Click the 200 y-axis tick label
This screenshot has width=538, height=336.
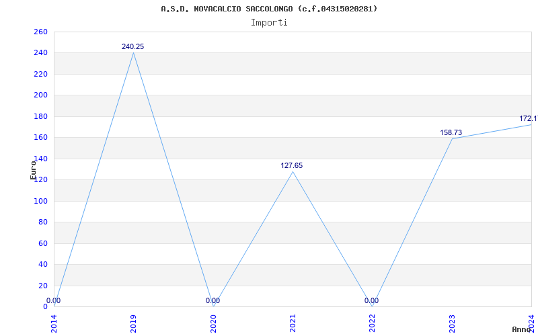pos(40,95)
